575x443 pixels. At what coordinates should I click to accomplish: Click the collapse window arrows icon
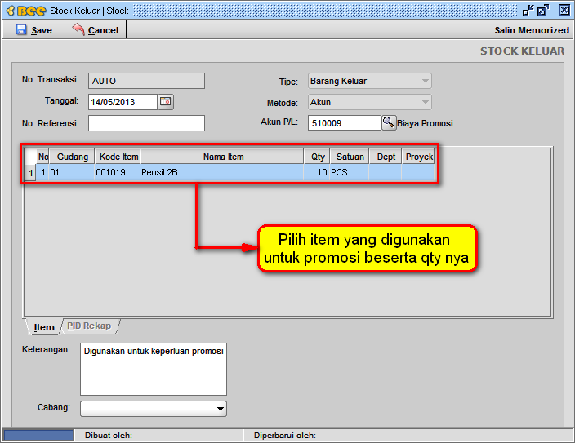527,11
